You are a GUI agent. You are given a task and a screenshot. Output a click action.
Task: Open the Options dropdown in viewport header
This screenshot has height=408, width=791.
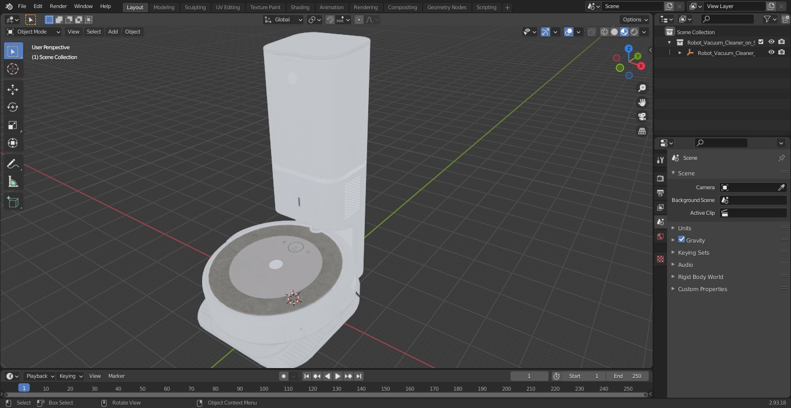click(635, 20)
